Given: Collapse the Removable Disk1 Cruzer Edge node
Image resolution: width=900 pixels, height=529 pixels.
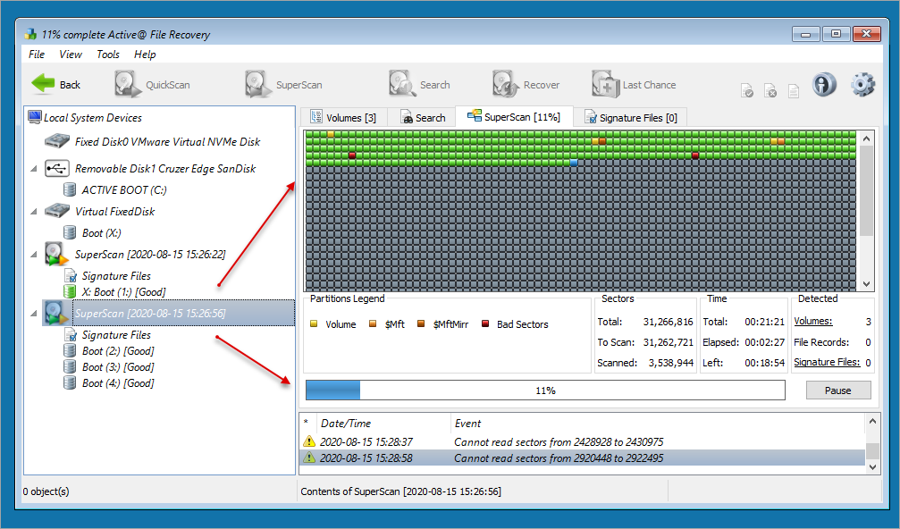Looking at the screenshot, I should 34,168.
